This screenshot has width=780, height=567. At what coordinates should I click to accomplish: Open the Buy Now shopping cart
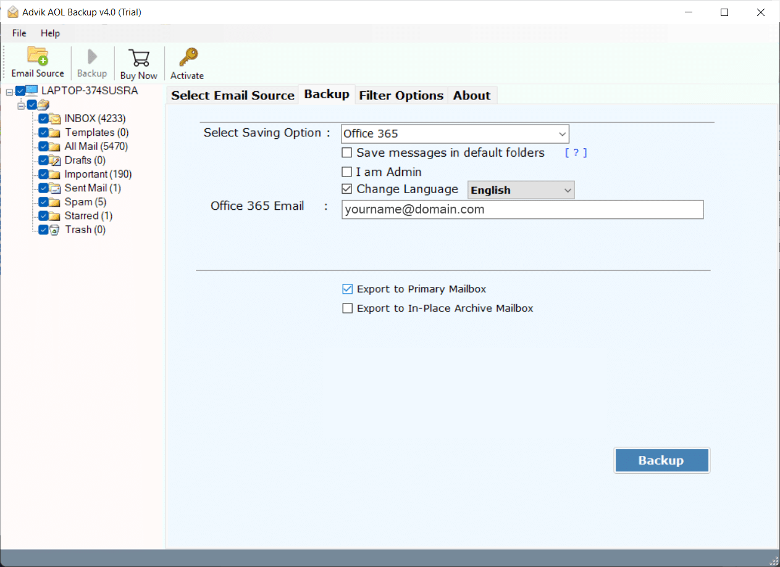pos(139,58)
